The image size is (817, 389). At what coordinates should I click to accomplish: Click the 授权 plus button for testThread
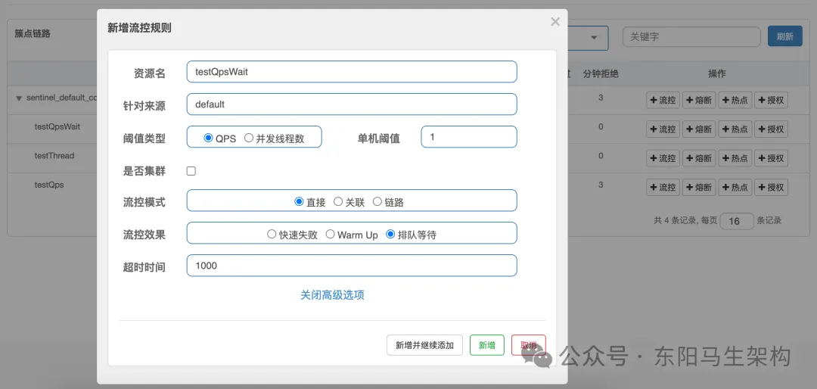click(x=771, y=158)
